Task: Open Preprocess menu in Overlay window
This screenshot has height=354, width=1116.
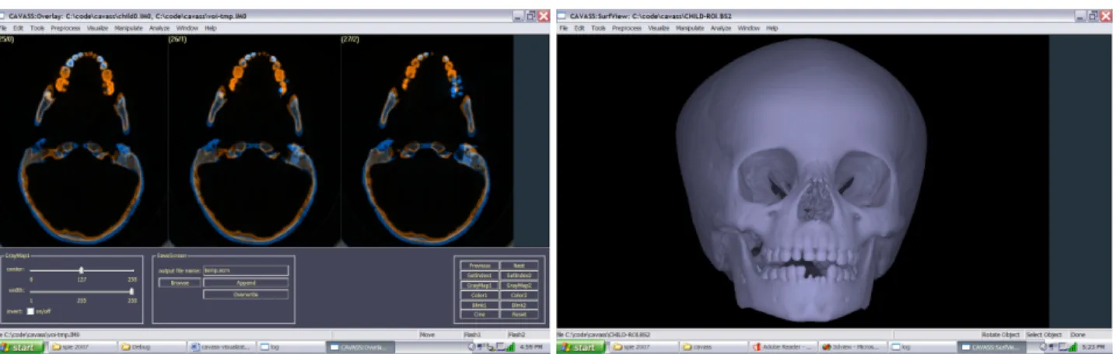Action: click(x=66, y=28)
